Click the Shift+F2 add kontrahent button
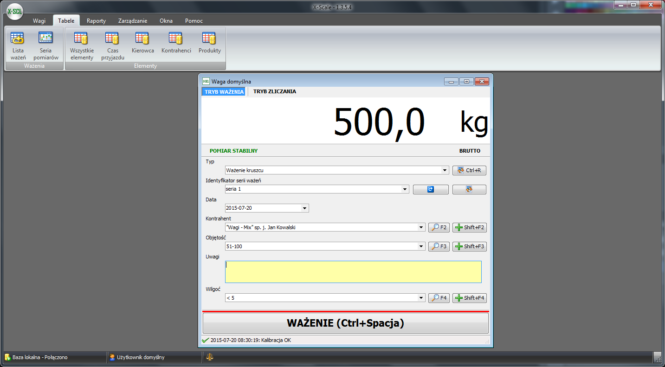Image resolution: width=665 pixels, height=367 pixels. [469, 227]
